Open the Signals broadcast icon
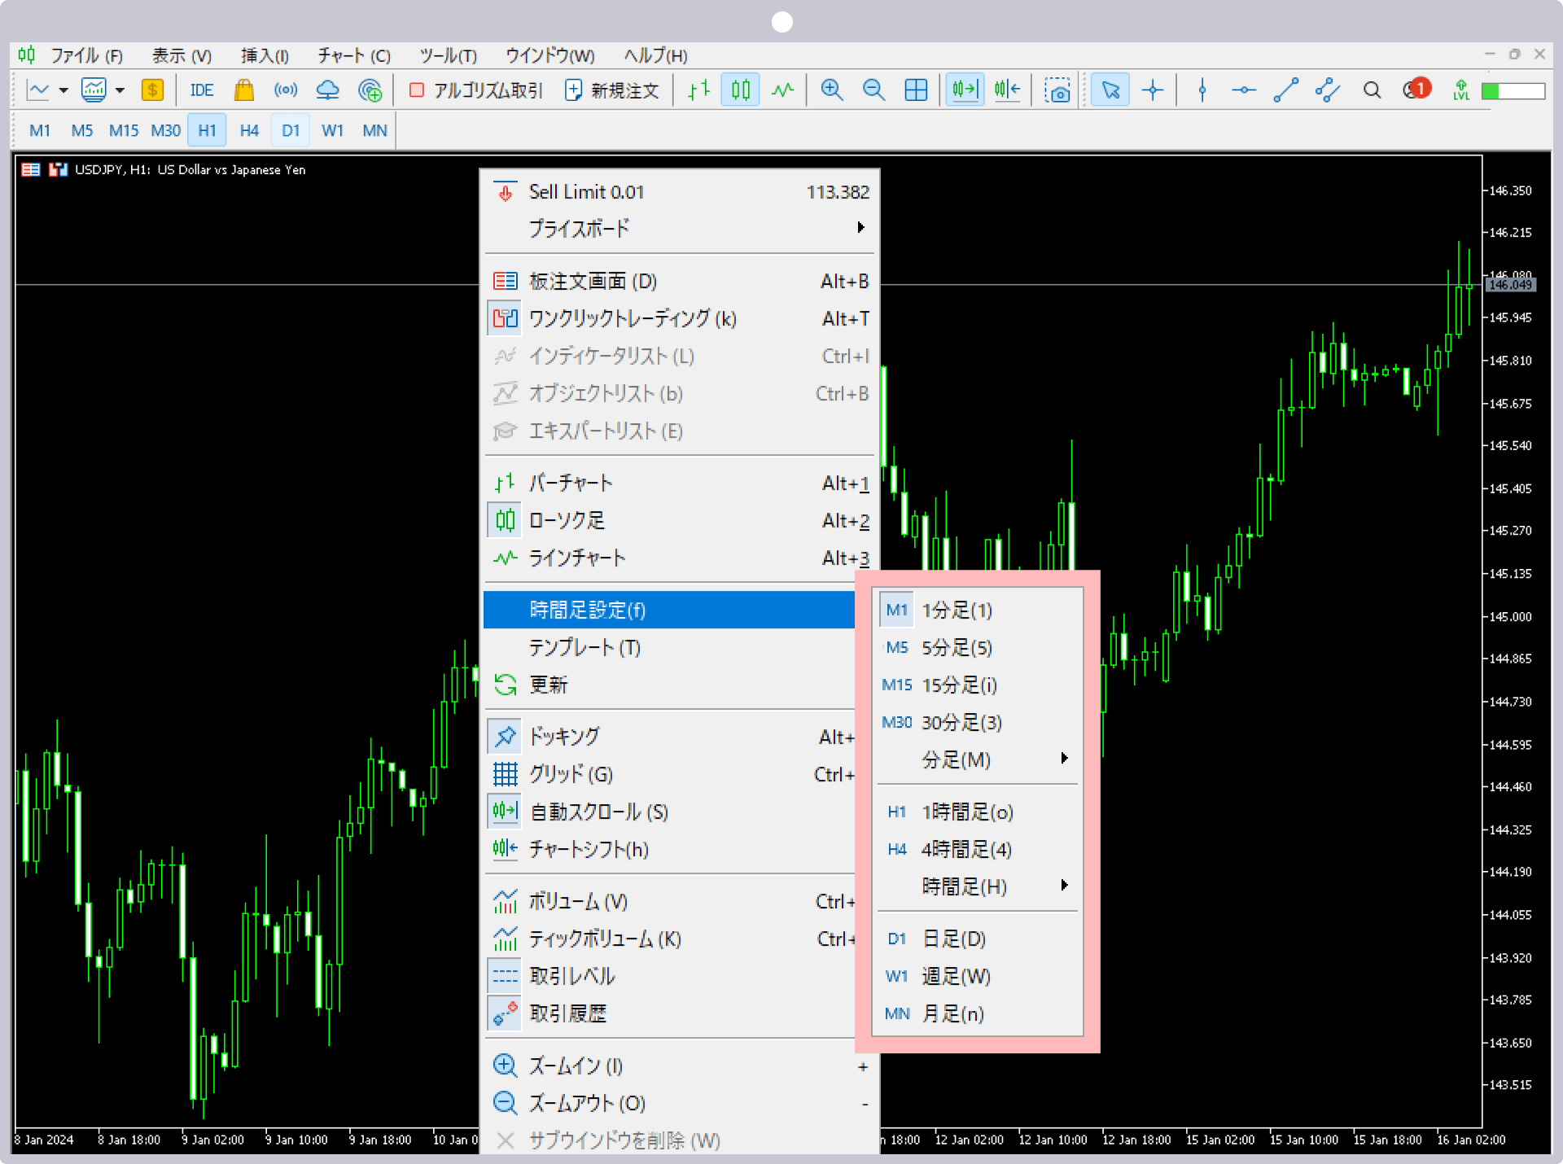Viewport: 1563px width, 1164px height. click(x=286, y=90)
